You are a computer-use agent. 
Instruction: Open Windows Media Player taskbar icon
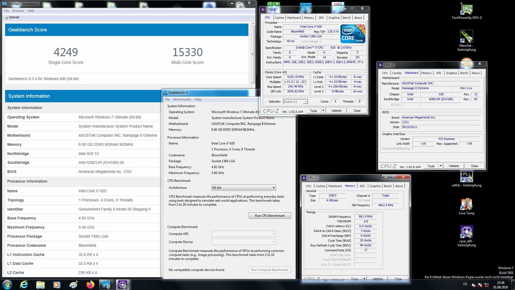click(57, 285)
